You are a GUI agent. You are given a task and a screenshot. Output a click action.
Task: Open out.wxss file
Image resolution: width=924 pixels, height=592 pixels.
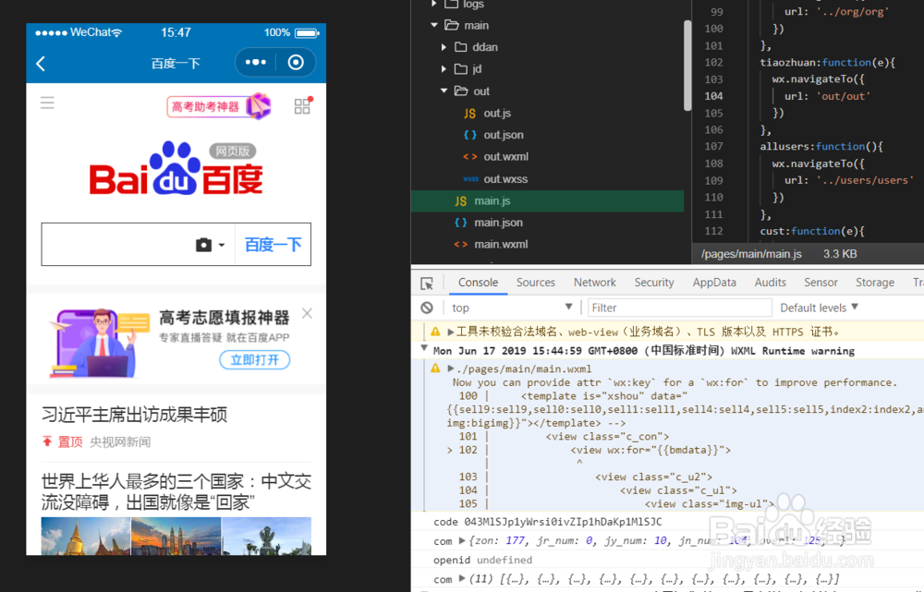click(x=505, y=179)
